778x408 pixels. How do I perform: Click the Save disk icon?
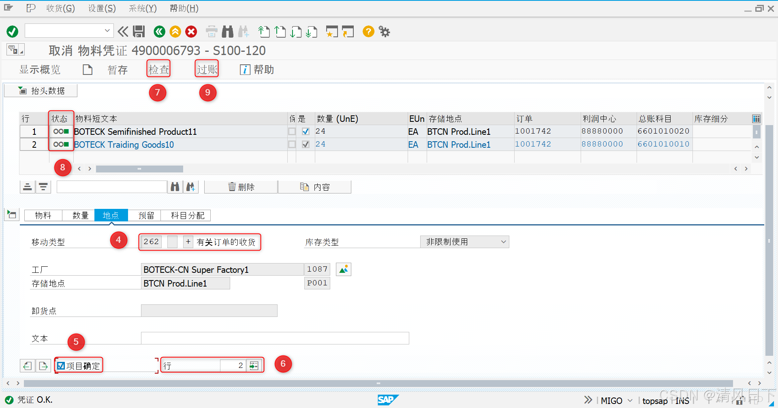click(139, 31)
